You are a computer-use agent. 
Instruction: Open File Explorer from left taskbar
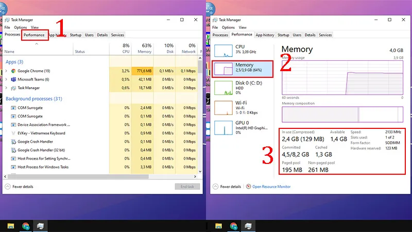(10, 226)
